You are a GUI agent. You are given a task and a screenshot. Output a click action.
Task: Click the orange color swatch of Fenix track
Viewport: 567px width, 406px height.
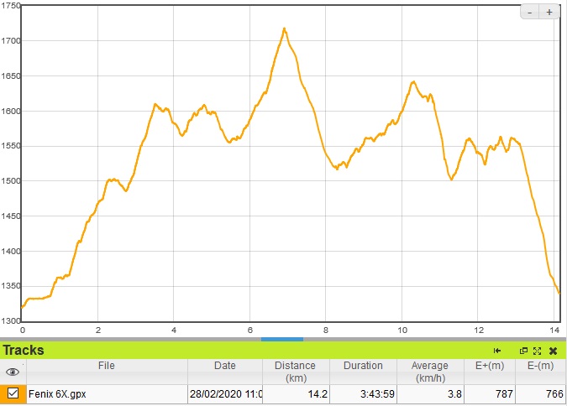click(x=3, y=393)
